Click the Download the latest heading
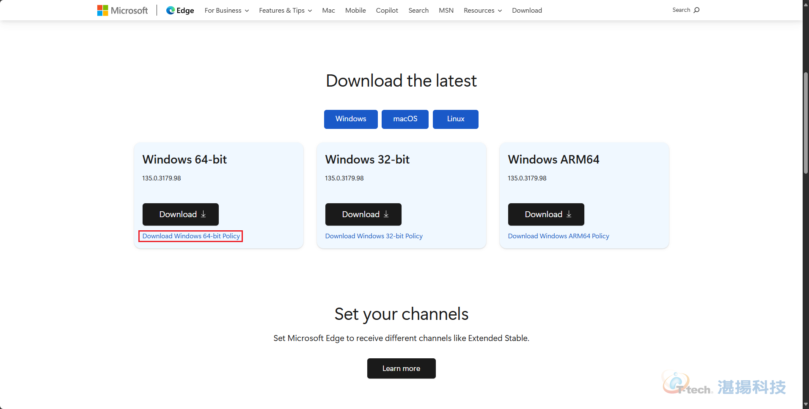 [401, 81]
